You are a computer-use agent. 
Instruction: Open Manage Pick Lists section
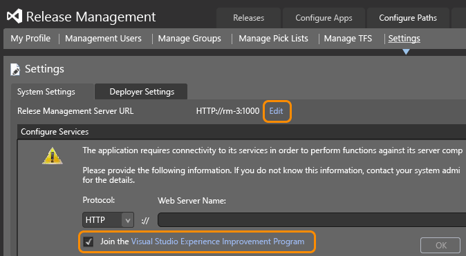pyautogui.click(x=273, y=38)
